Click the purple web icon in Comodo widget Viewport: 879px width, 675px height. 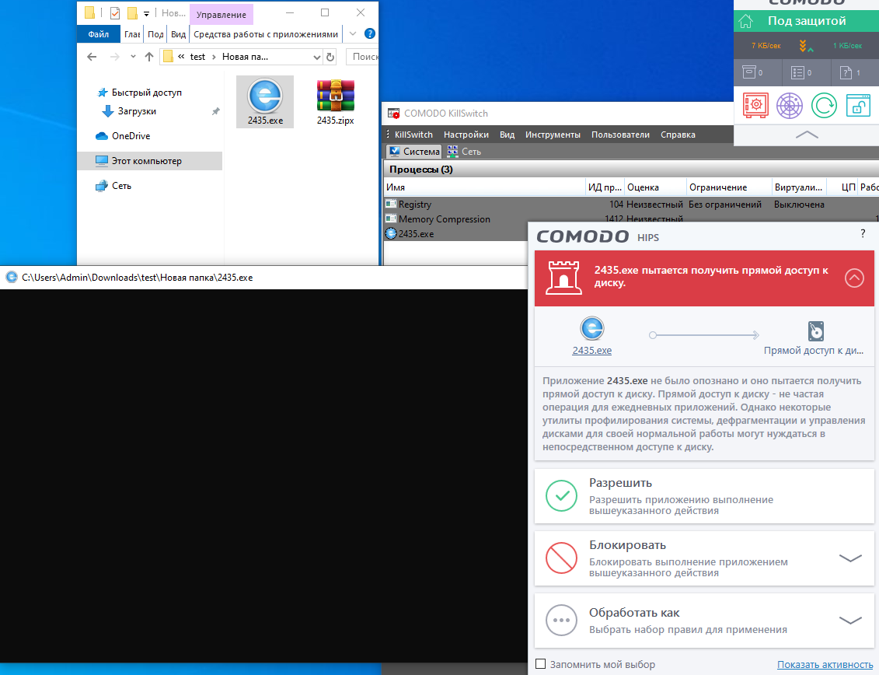[x=790, y=106]
